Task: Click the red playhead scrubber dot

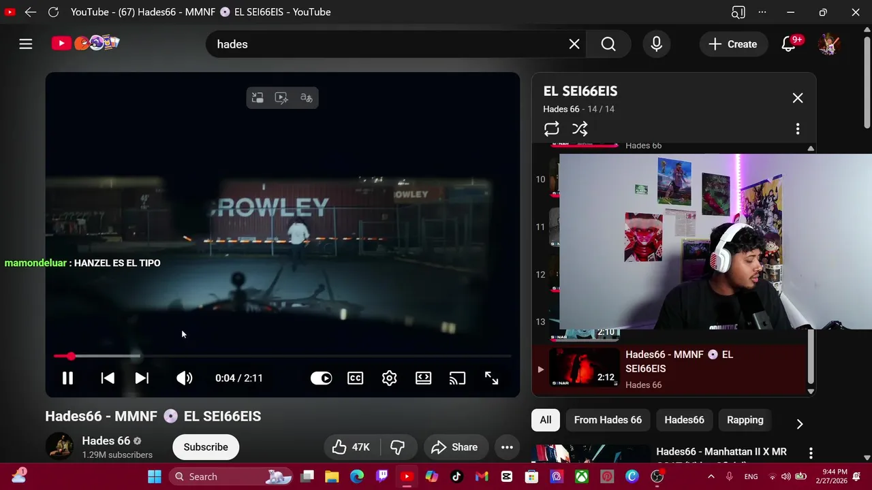Action: tap(71, 356)
